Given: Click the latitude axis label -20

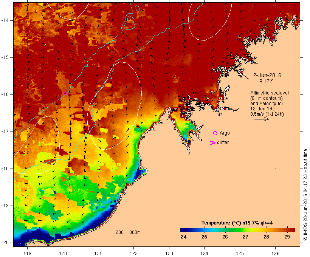Looking at the screenshot, I should tap(5, 243).
